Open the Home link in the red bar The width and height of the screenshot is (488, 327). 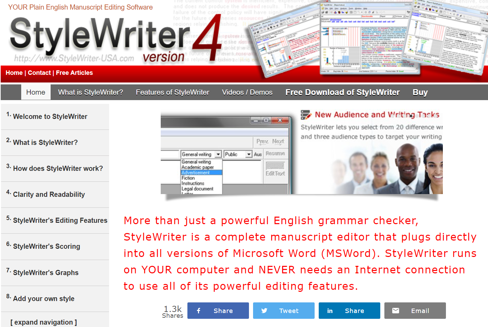(14, 73)
